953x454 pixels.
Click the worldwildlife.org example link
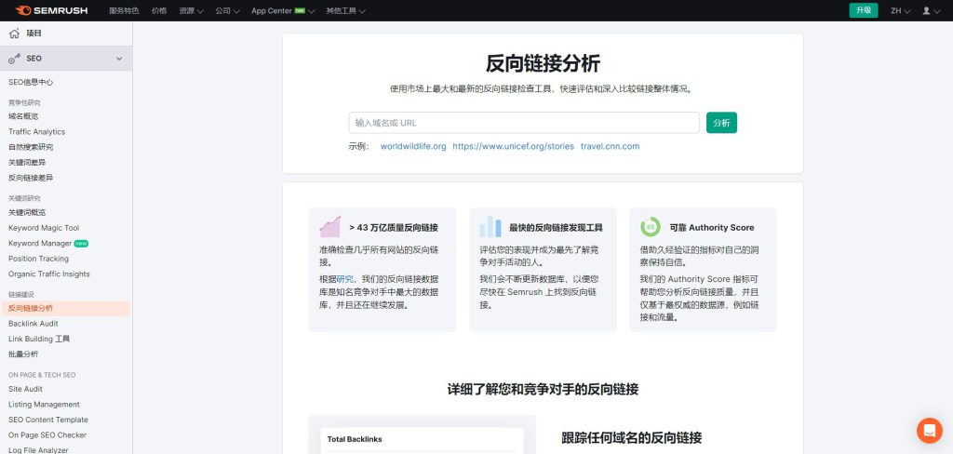(x=413, y=146)
